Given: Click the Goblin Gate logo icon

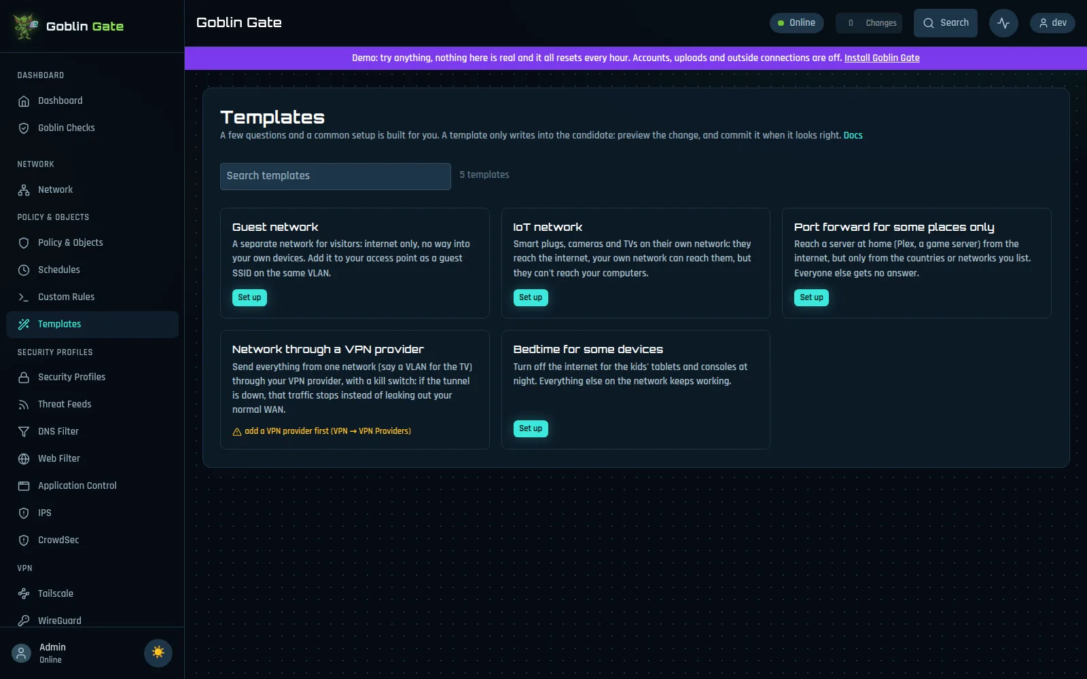Looking at the screenshot, I should (25, 26).
